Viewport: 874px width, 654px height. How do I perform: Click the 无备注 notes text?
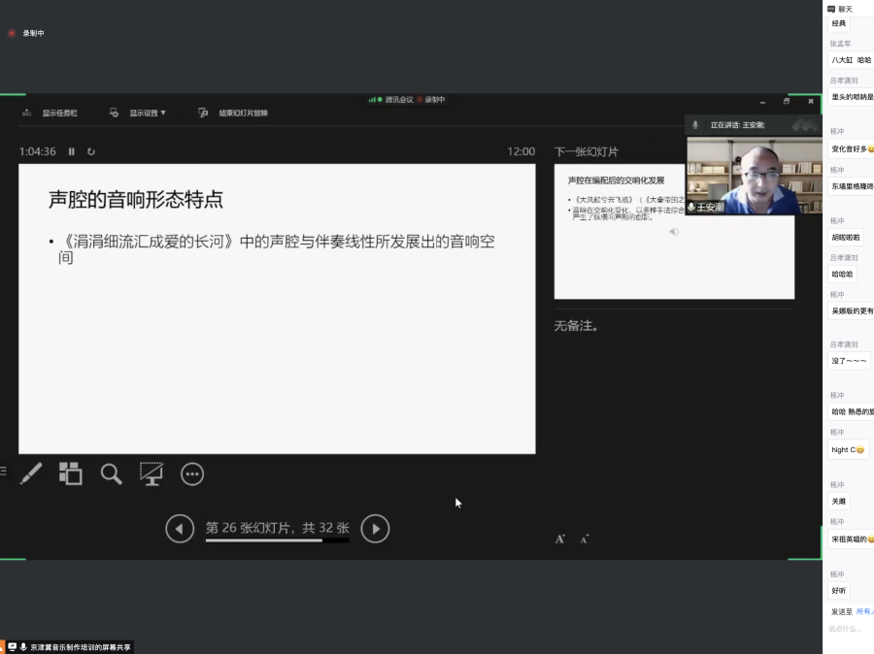tap(576, 326)
